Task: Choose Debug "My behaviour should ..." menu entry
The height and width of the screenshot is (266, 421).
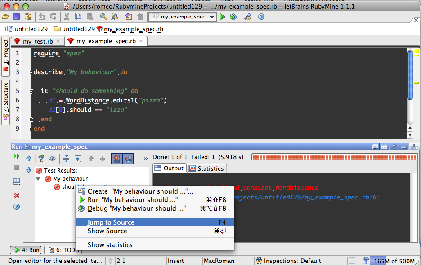Action: [155, 208]
